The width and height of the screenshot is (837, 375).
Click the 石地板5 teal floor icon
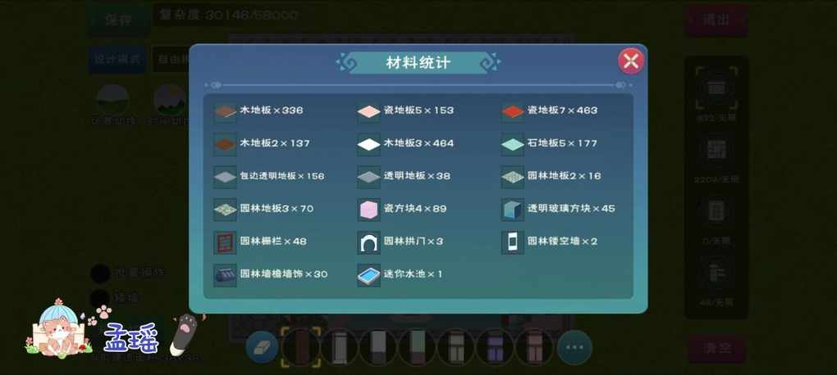click(513, 144)
